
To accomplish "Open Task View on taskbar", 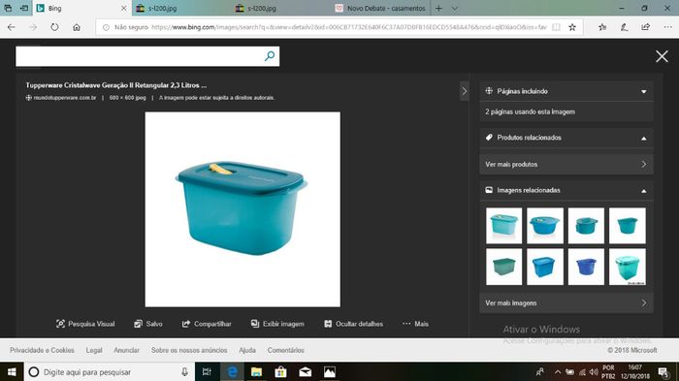I will [207, 372].
